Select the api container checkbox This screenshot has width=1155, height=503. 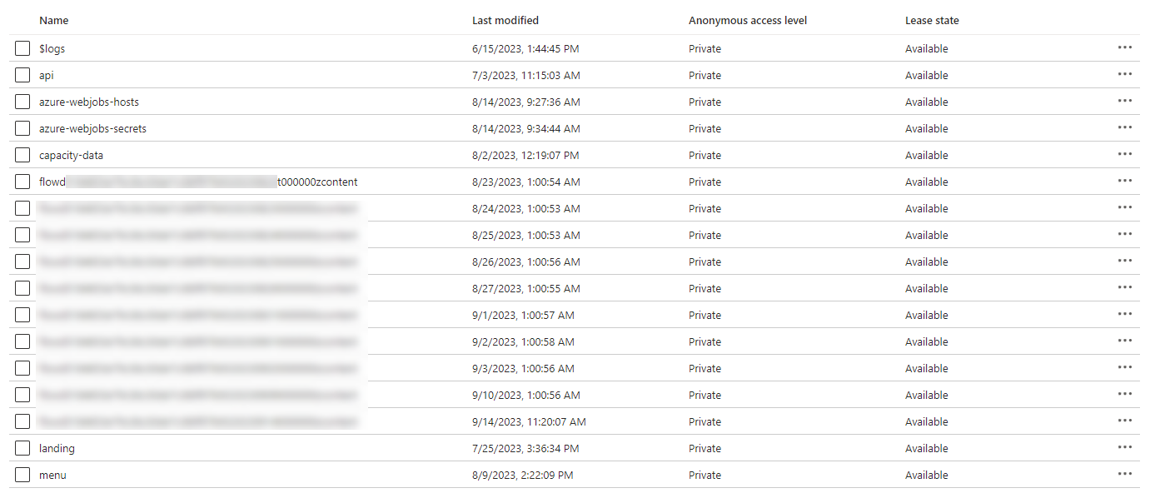[x=22, y=75]
